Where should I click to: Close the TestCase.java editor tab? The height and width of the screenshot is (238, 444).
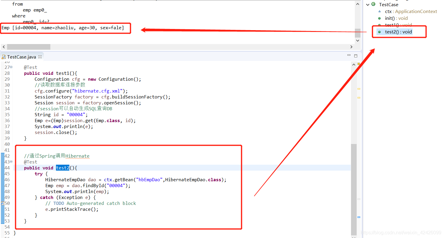(x=40, y=56)
